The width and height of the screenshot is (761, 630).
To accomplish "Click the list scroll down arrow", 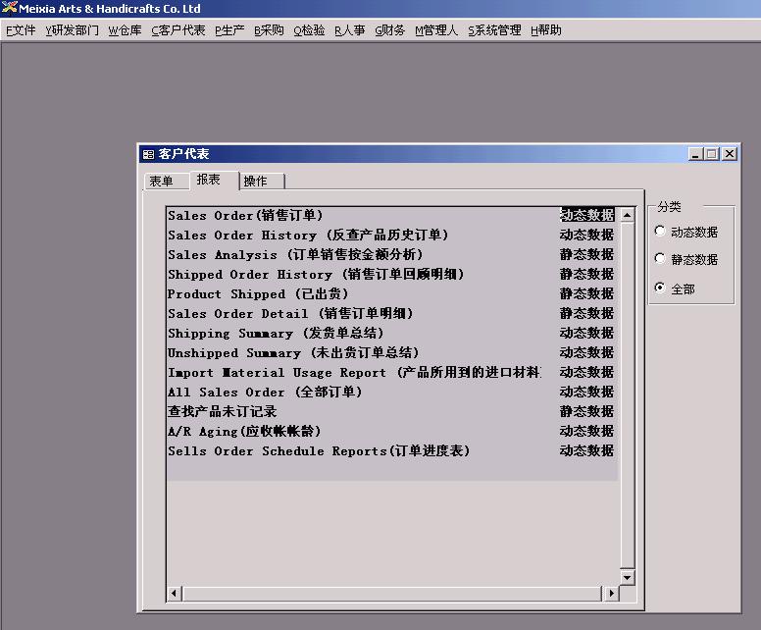I will click(x=627, y=578).
